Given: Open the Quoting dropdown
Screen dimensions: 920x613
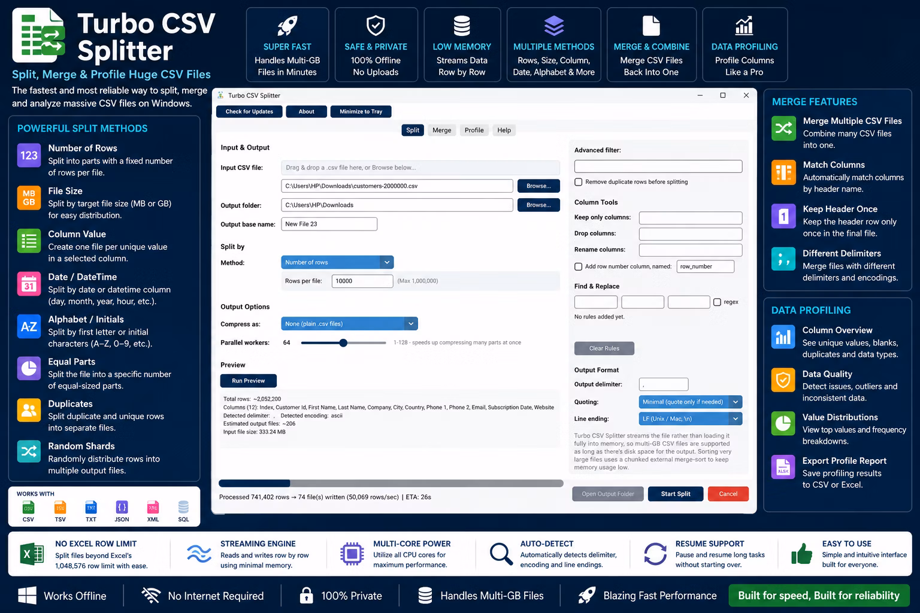Looking at the screenshot, I should (691, 402).
